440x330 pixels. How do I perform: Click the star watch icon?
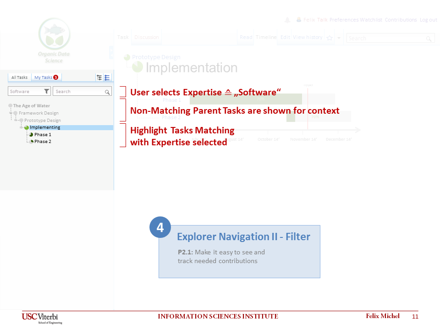[329, 38]
